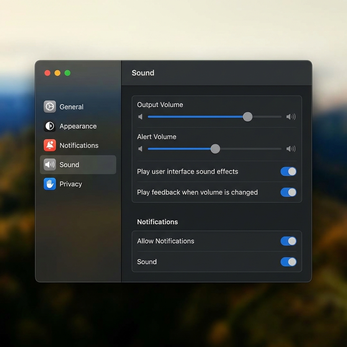Click the Notifications bell icon
This screenshot has width=347, height=347.
click(50, 145)
